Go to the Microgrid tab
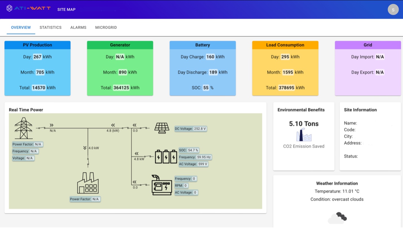403x228 pixels. pos(106,27)
